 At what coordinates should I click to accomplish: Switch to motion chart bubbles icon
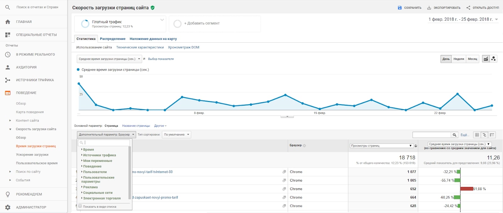494,59
